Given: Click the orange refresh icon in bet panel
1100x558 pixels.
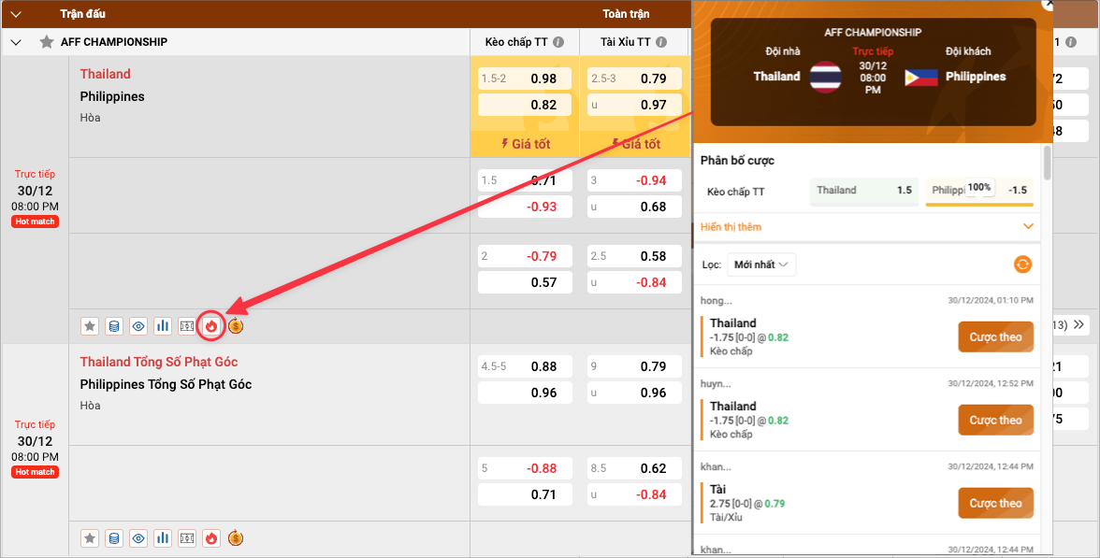Looking at the screenshot, I should click(x=1023, y=265).
